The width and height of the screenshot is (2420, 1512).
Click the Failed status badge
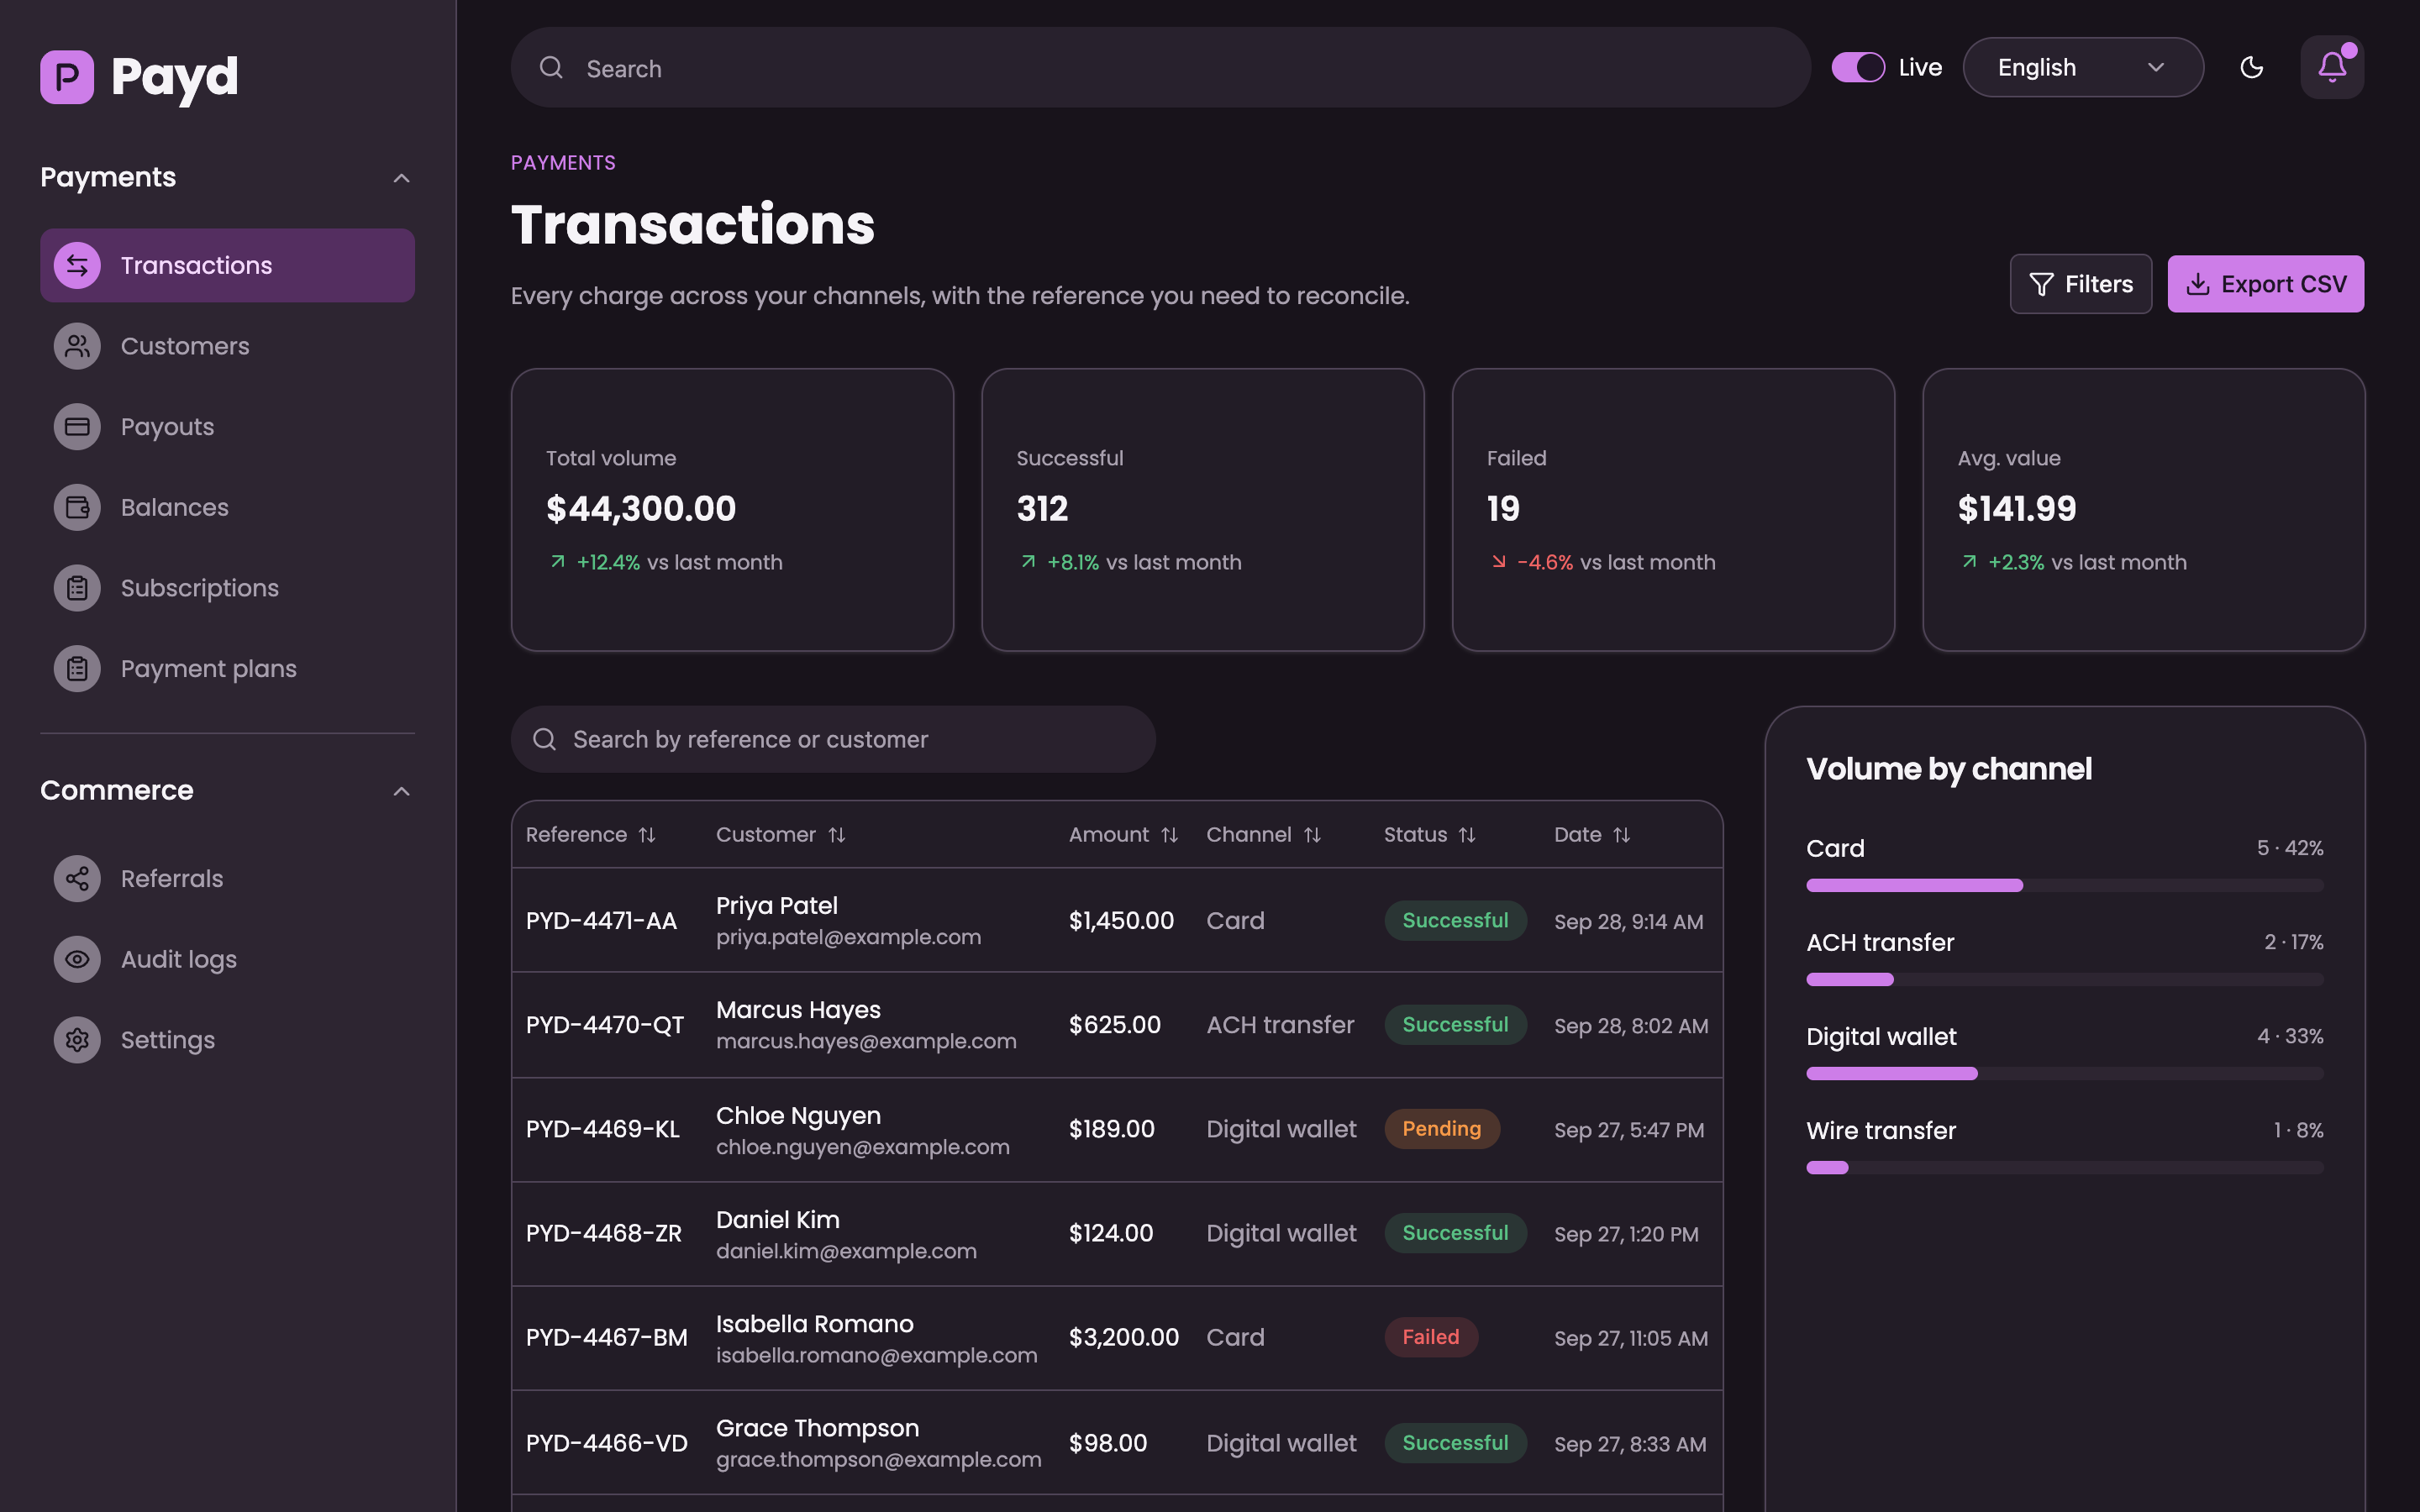pyautogui.click(x=1430, y=1337)
